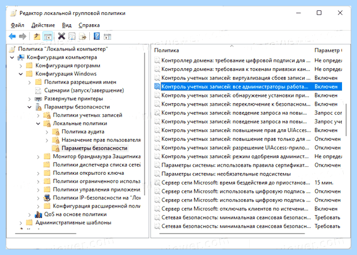Expand the Назначение прав пользователя node
Screen dimensions: 357x255
pyautogui.click(x=47, y=140)
